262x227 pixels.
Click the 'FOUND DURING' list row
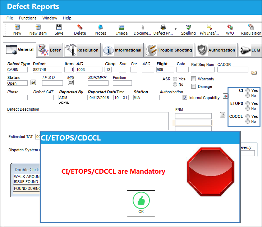point(27,188)
